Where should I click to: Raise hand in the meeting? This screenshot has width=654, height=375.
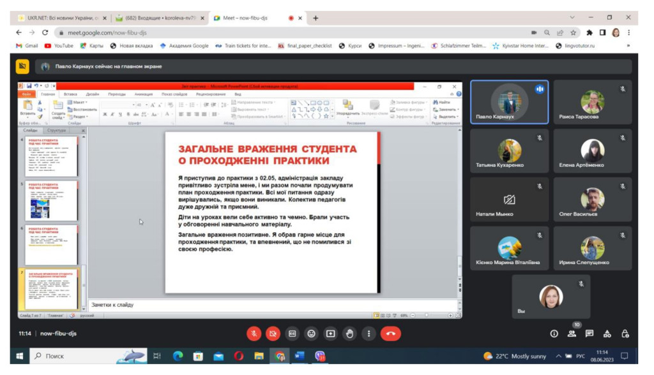pos(349,333)
